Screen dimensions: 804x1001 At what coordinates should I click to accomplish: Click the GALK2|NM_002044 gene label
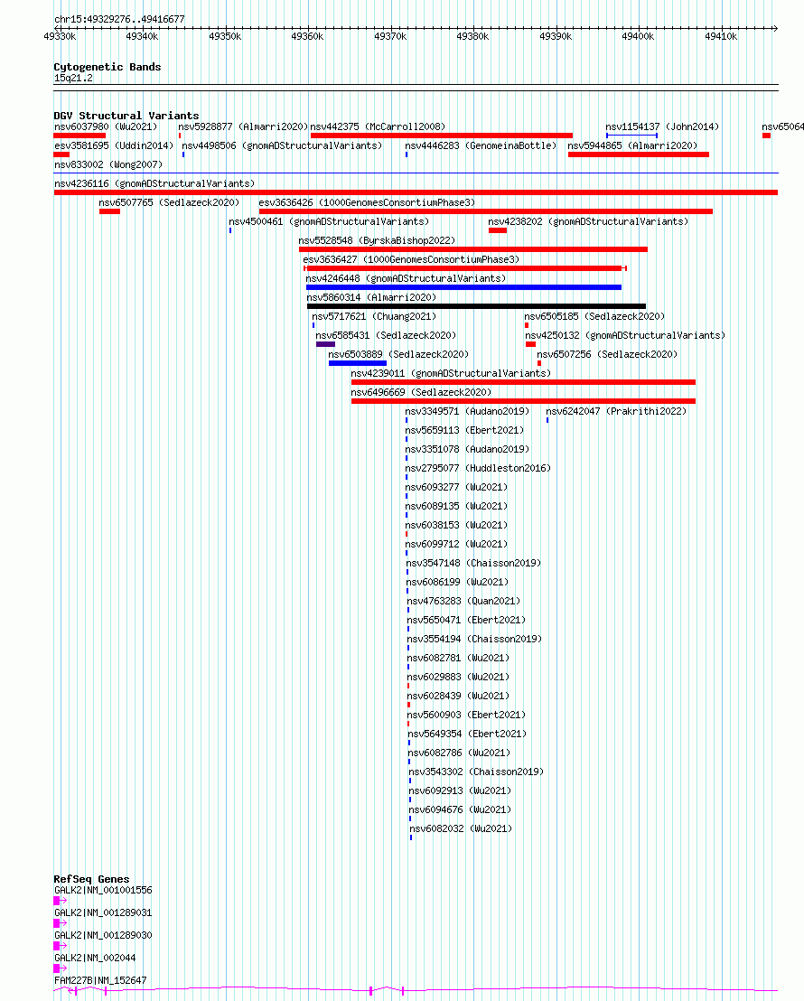coord(95,958)
